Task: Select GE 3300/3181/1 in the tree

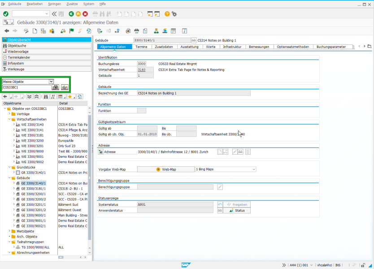Action: pos(33,189)
